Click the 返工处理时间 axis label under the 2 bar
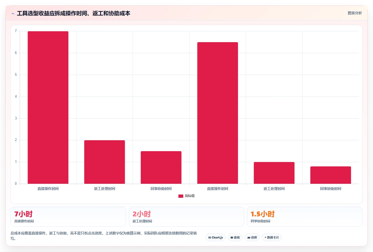The width and height of the screenshot is (373, 252). [x=105, y=189]
